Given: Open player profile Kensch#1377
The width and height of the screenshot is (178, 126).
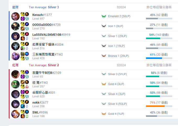Looking at the screenshot, I should click(42, 15).
